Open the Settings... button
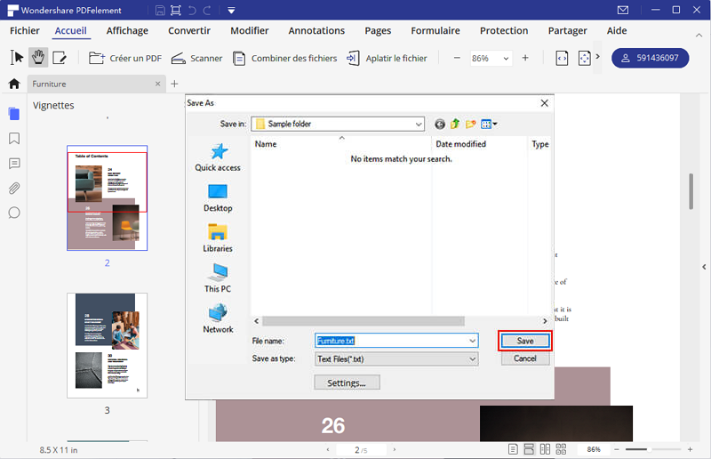711x459 pixels. pyautogui.click(x=347, y=382)
